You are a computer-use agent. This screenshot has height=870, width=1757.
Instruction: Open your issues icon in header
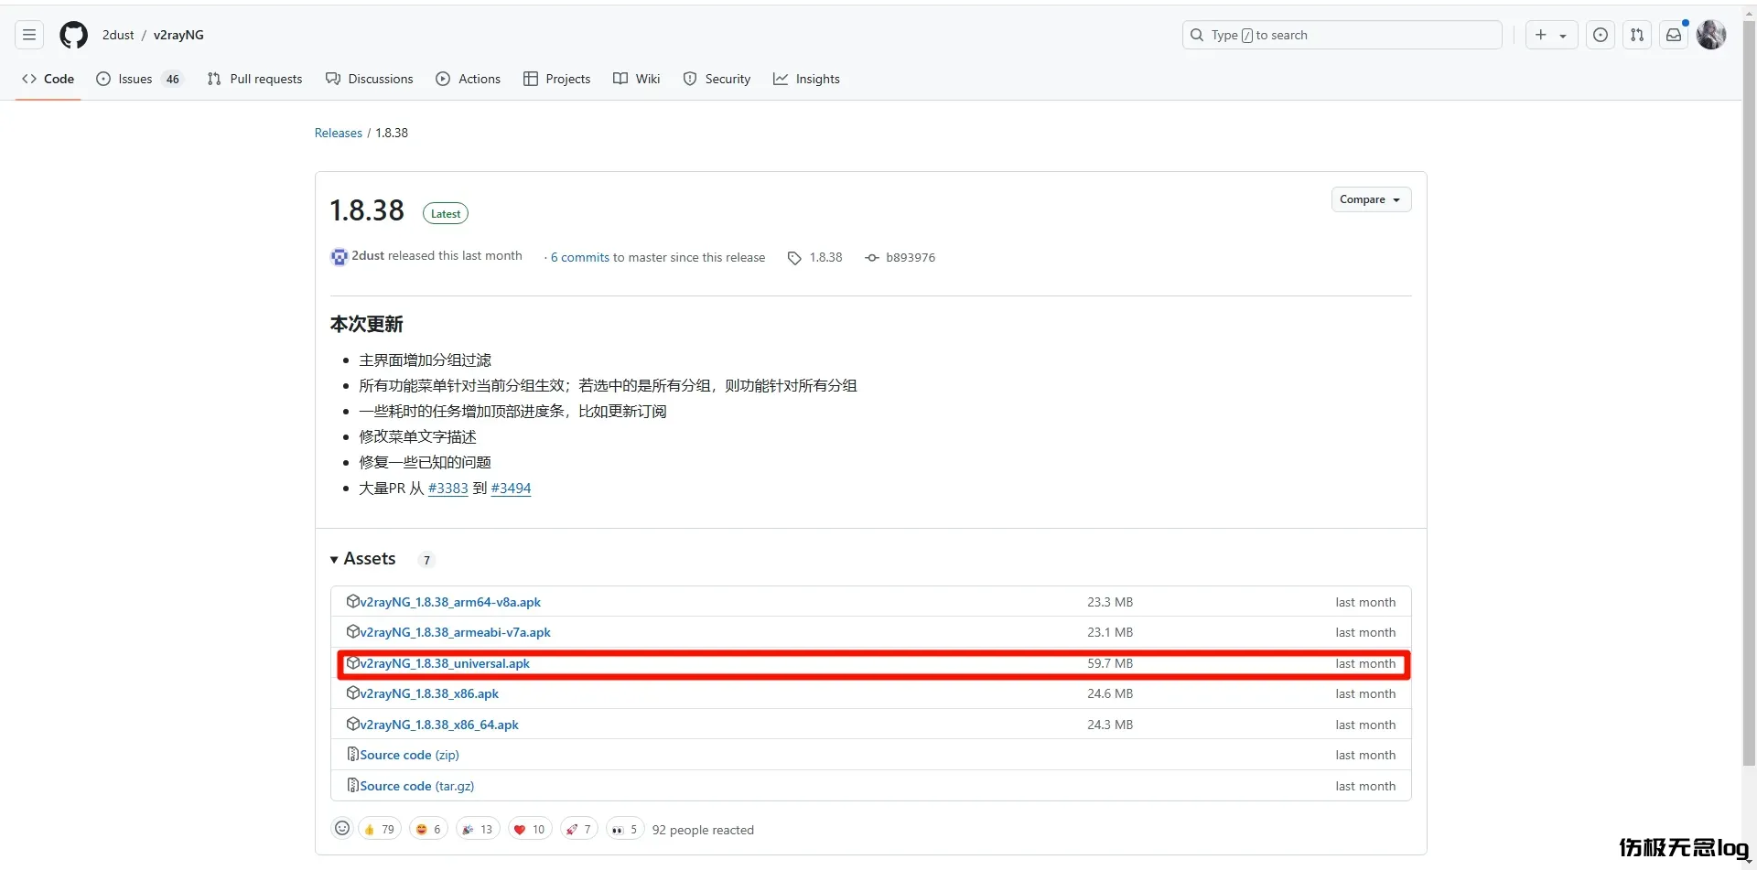click(1601, 35)
